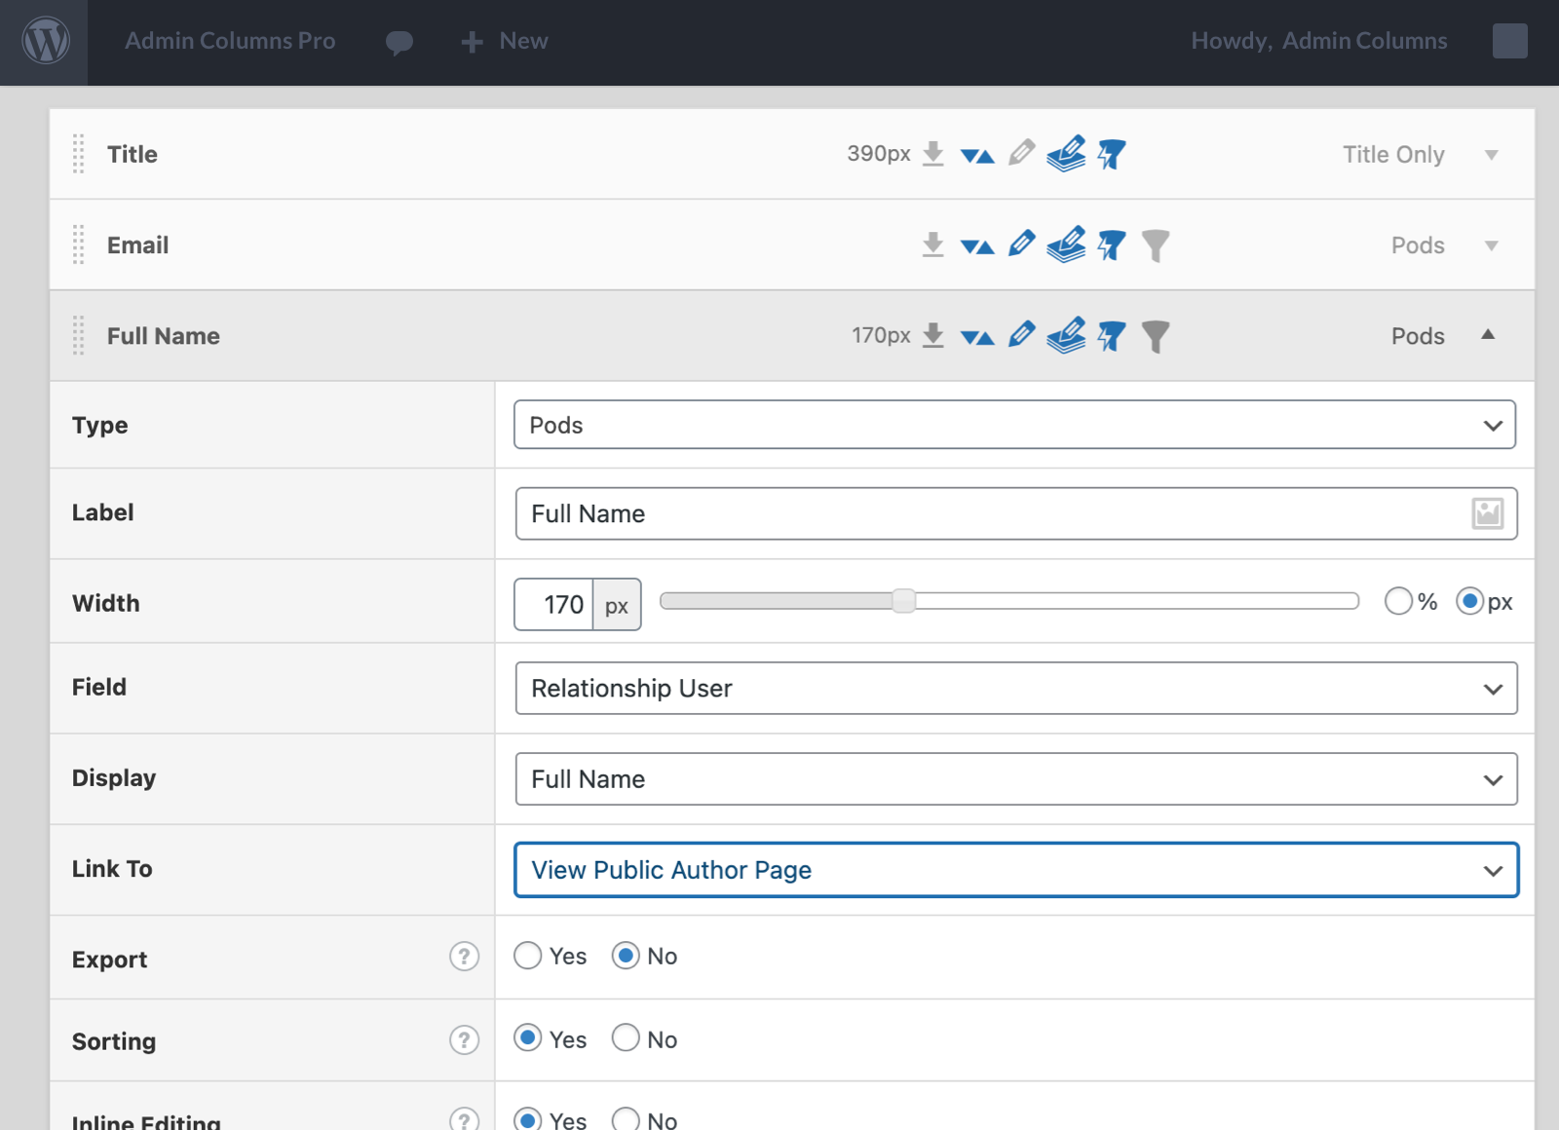1559x1130 pixels.
Task: Toggle smart filter icon on Title row
Action: tap(1112, 154)
